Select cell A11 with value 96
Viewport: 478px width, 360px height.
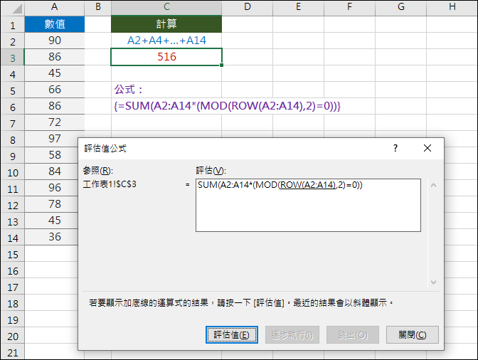[51, 188]
